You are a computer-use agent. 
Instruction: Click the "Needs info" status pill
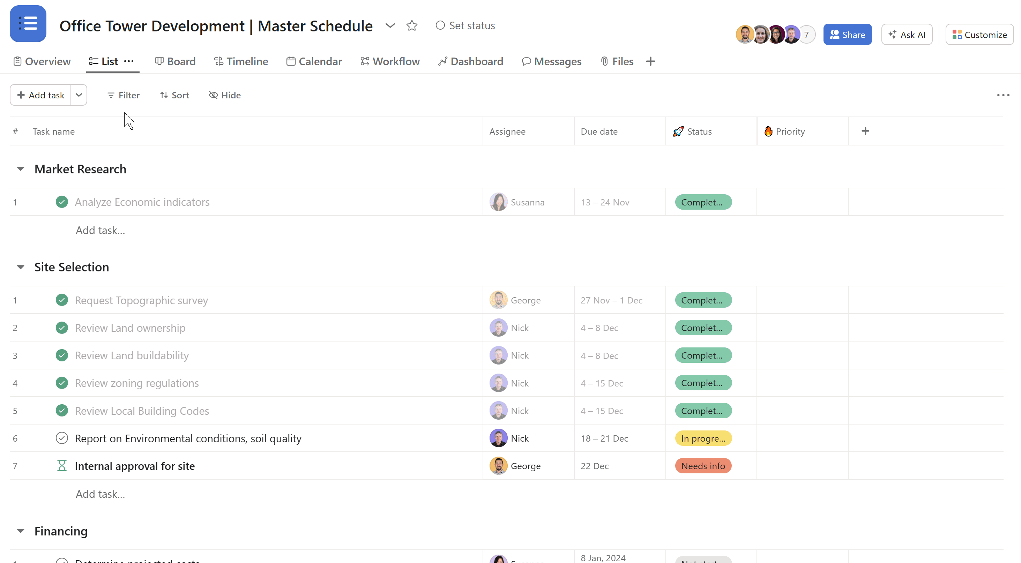(703, 466)
